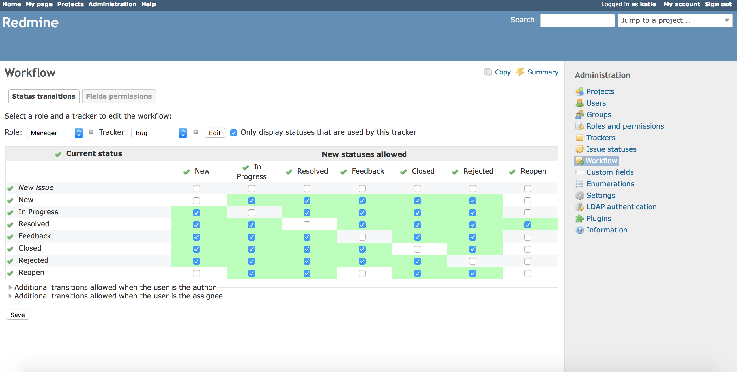The height and width of the screenshot is (372, 737).
Task: Click the Enumerations list icon
Action: pyautogui.click(x=579, y=184)
